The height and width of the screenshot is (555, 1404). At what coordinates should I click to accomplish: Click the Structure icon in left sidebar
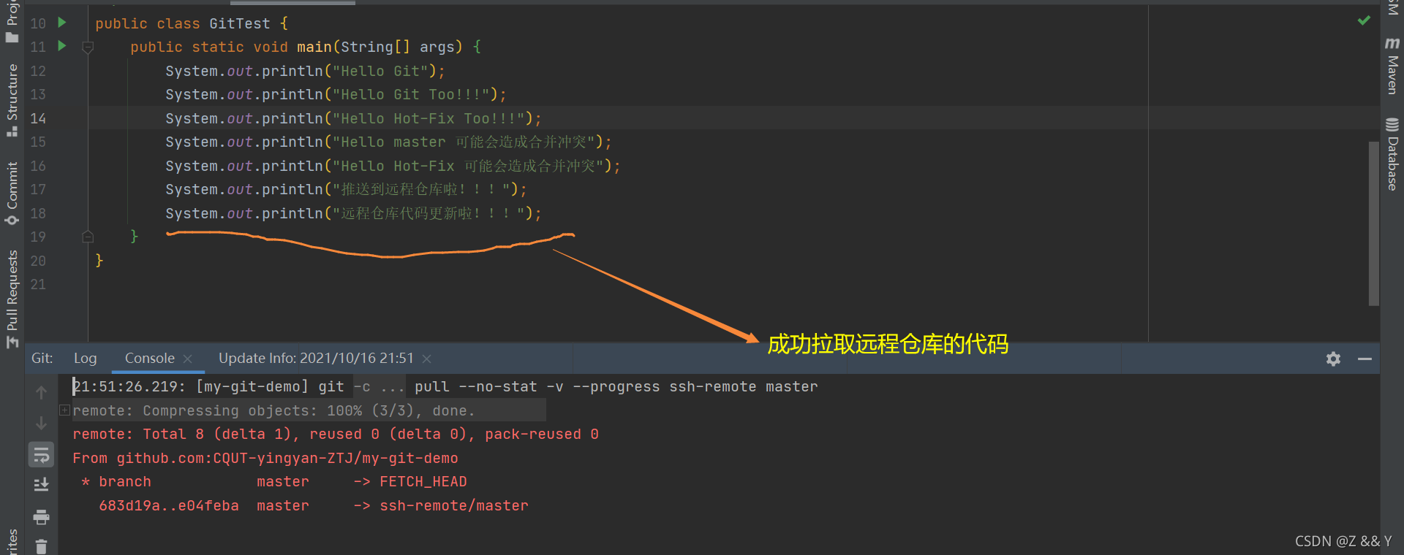click(12, 131)
